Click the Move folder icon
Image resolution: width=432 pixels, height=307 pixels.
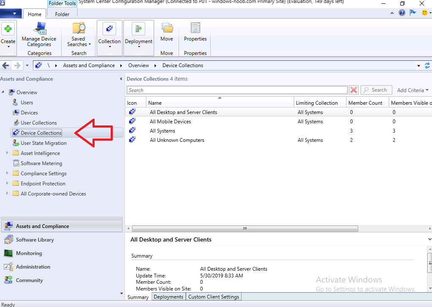[x=167, y=28]
